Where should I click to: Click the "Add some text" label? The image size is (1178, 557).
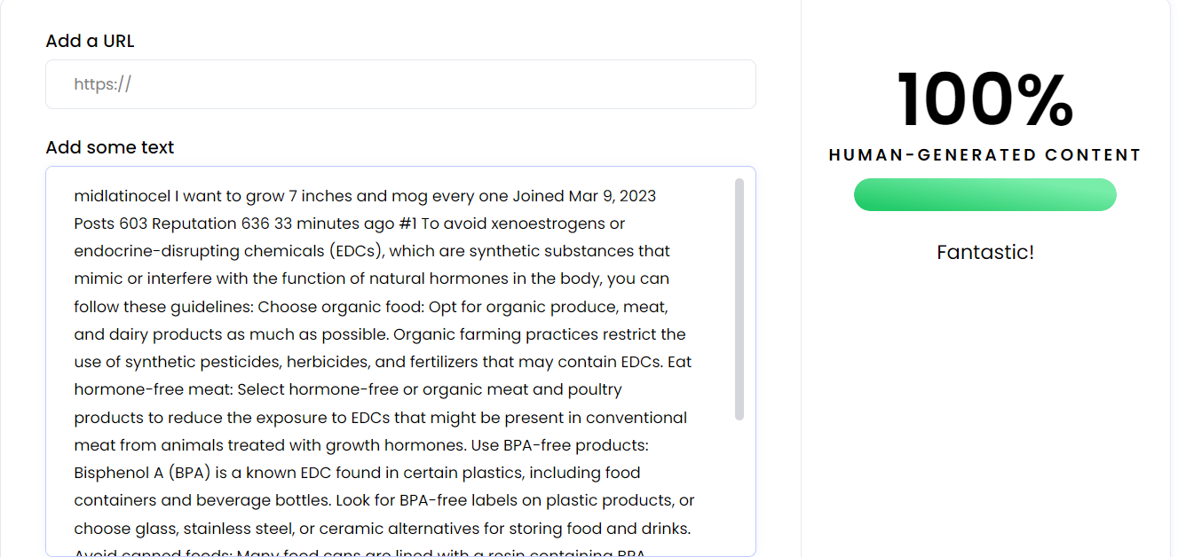[x=109, y=147]
